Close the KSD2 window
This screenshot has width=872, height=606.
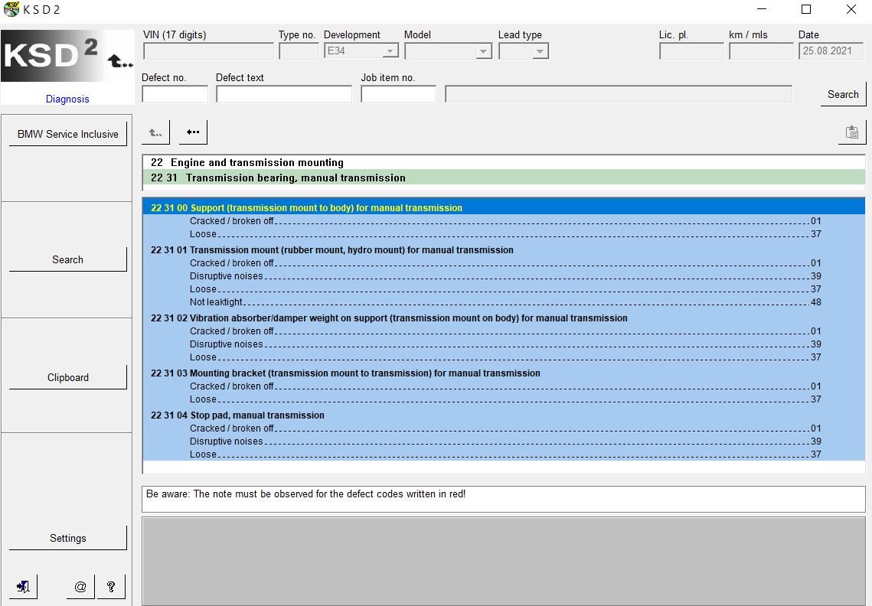851,9
